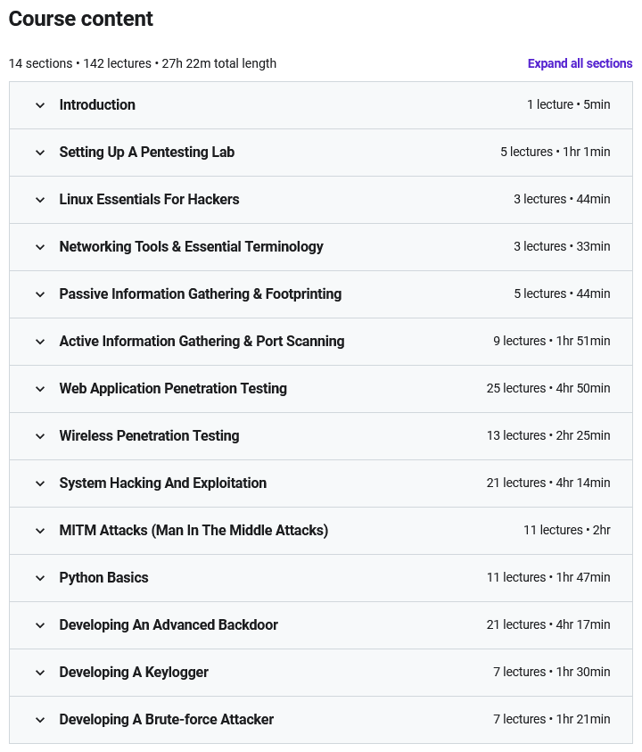This screenshot has height=752, width=642.
Task: Click the 11 lectures • 2hr summary text
Action: click(567, 530)
